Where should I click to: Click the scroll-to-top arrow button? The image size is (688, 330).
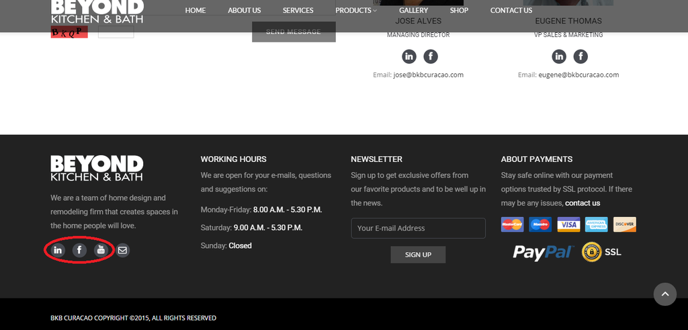point(664,294)
